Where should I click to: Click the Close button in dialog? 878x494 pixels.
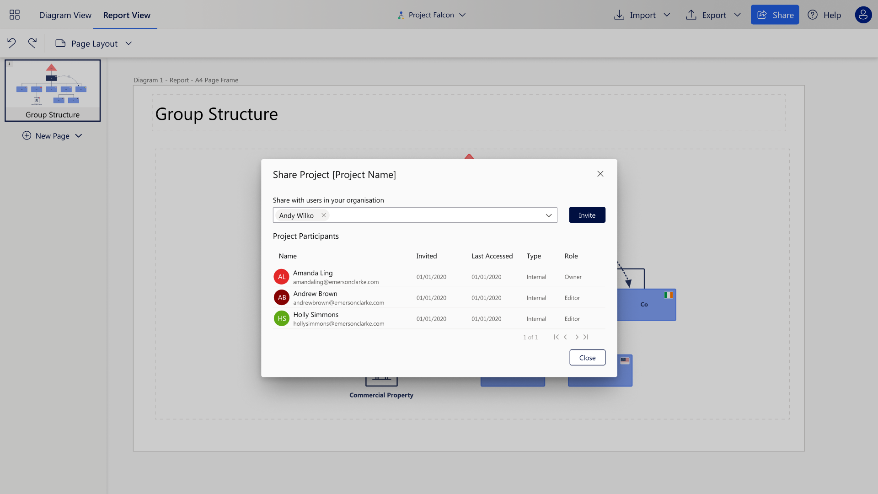[x=587, y=358]
